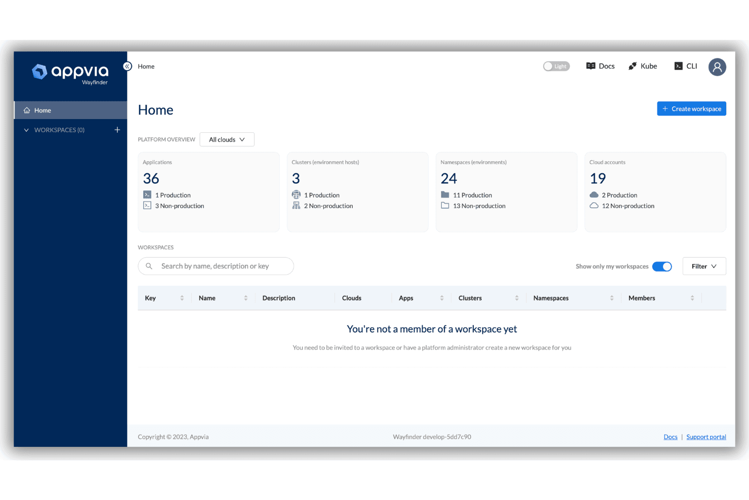Open the Docs link in footer

pyautogui.click(x=671, y=437)
